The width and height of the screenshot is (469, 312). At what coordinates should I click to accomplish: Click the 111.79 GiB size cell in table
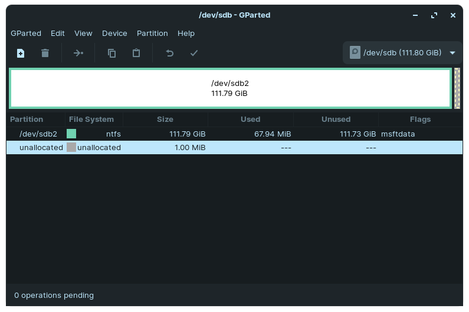click(188, 134)
